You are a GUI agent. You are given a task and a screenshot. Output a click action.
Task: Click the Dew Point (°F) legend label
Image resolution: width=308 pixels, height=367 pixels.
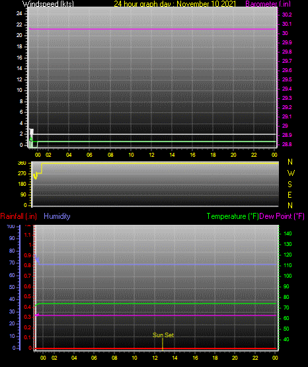coord(282,216)
